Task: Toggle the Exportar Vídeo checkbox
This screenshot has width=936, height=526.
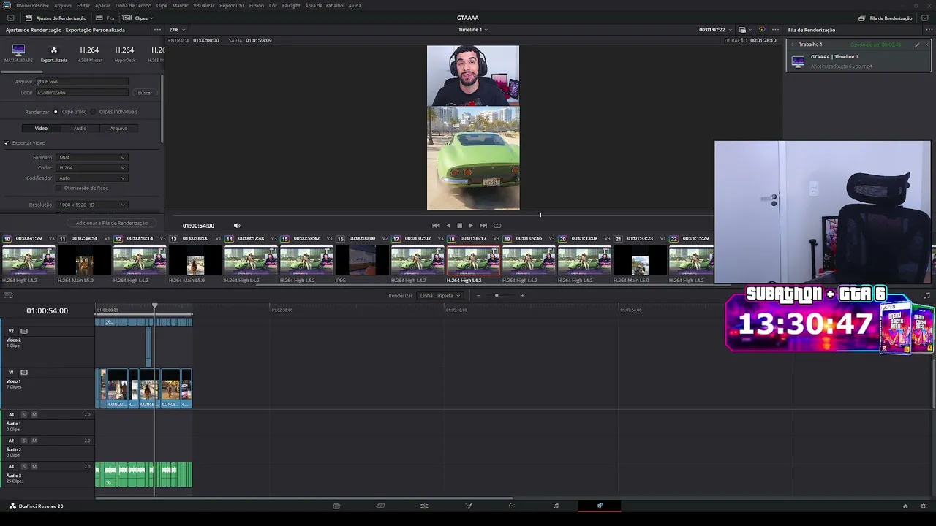Action: click(7, 143)
